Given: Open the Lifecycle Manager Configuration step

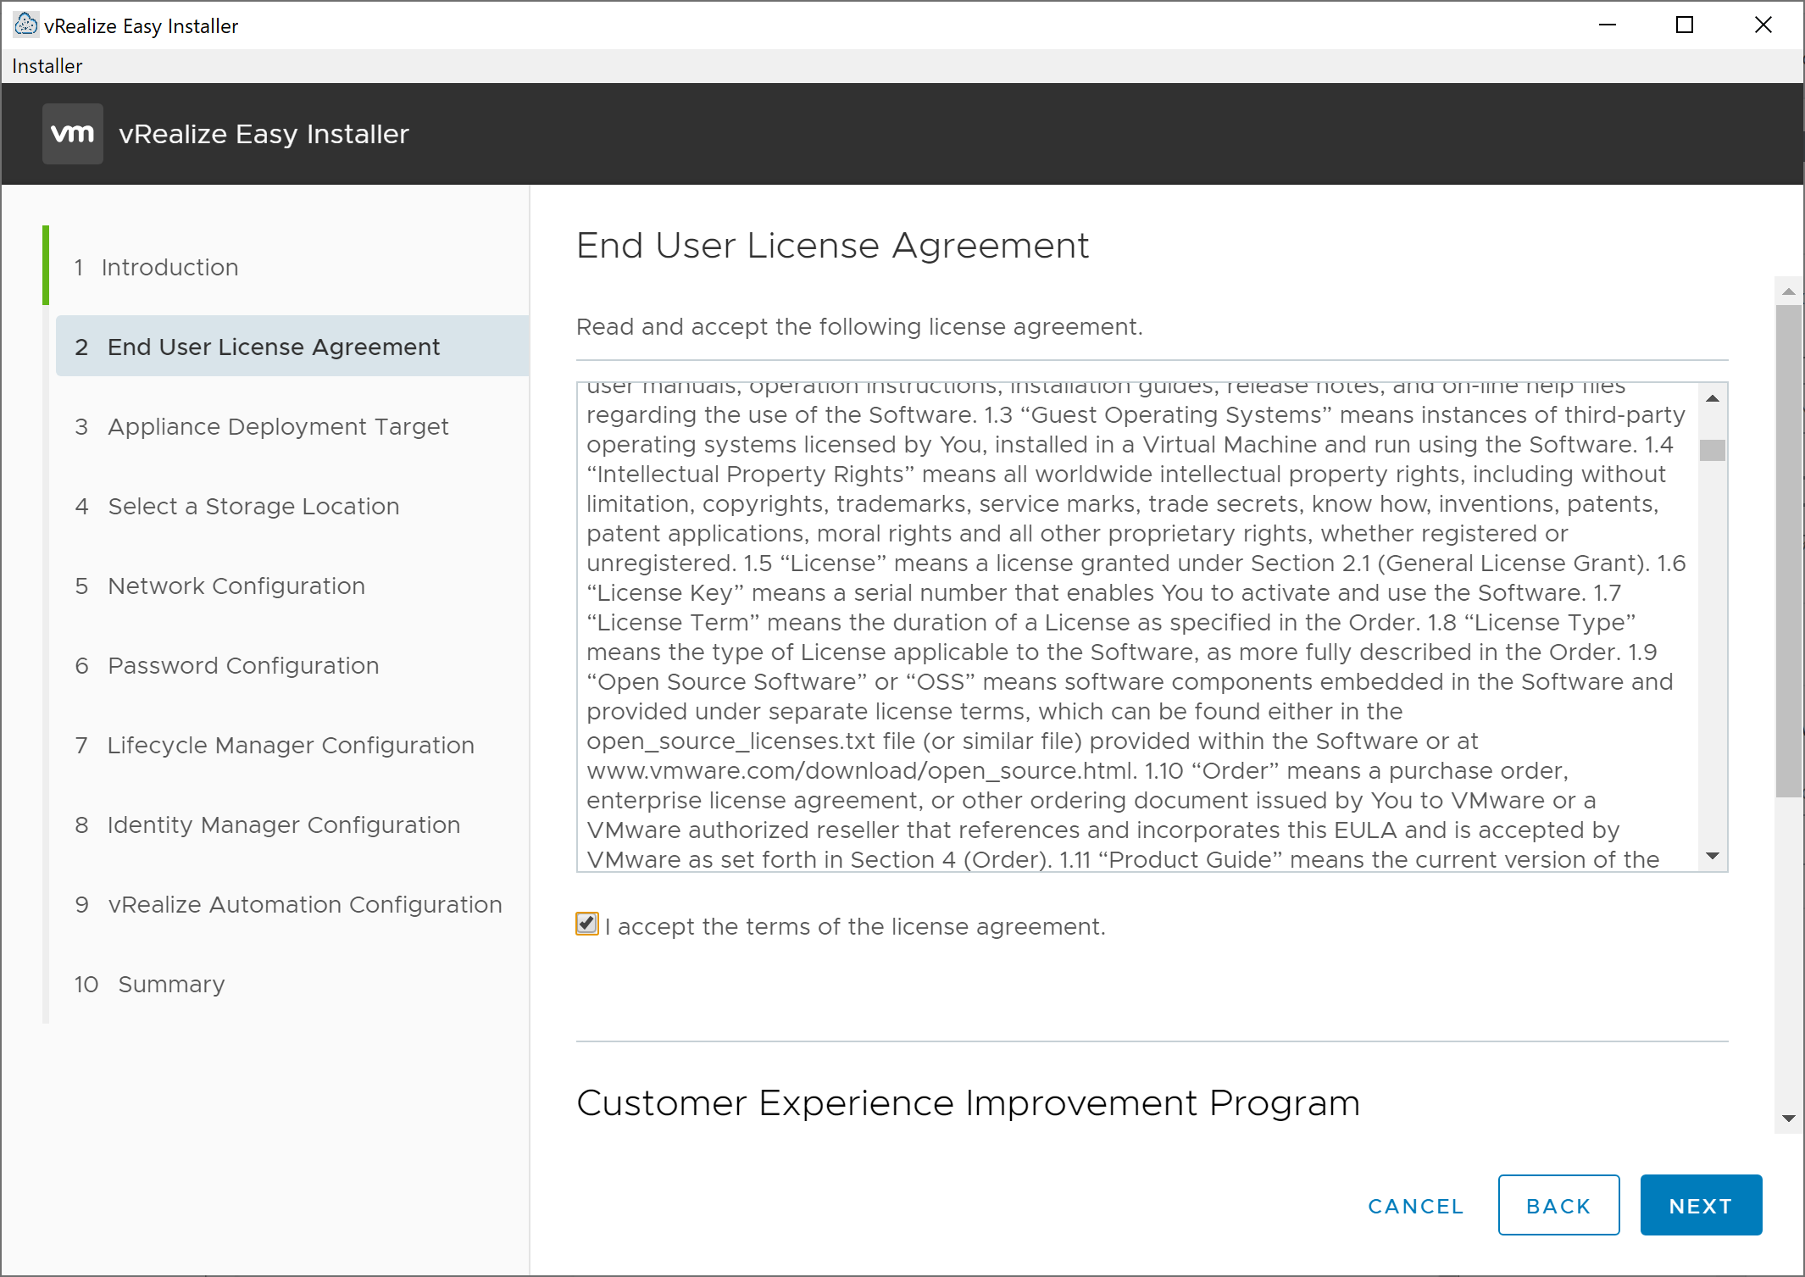Looking at the screenshot, I should (x=290, y=745).
